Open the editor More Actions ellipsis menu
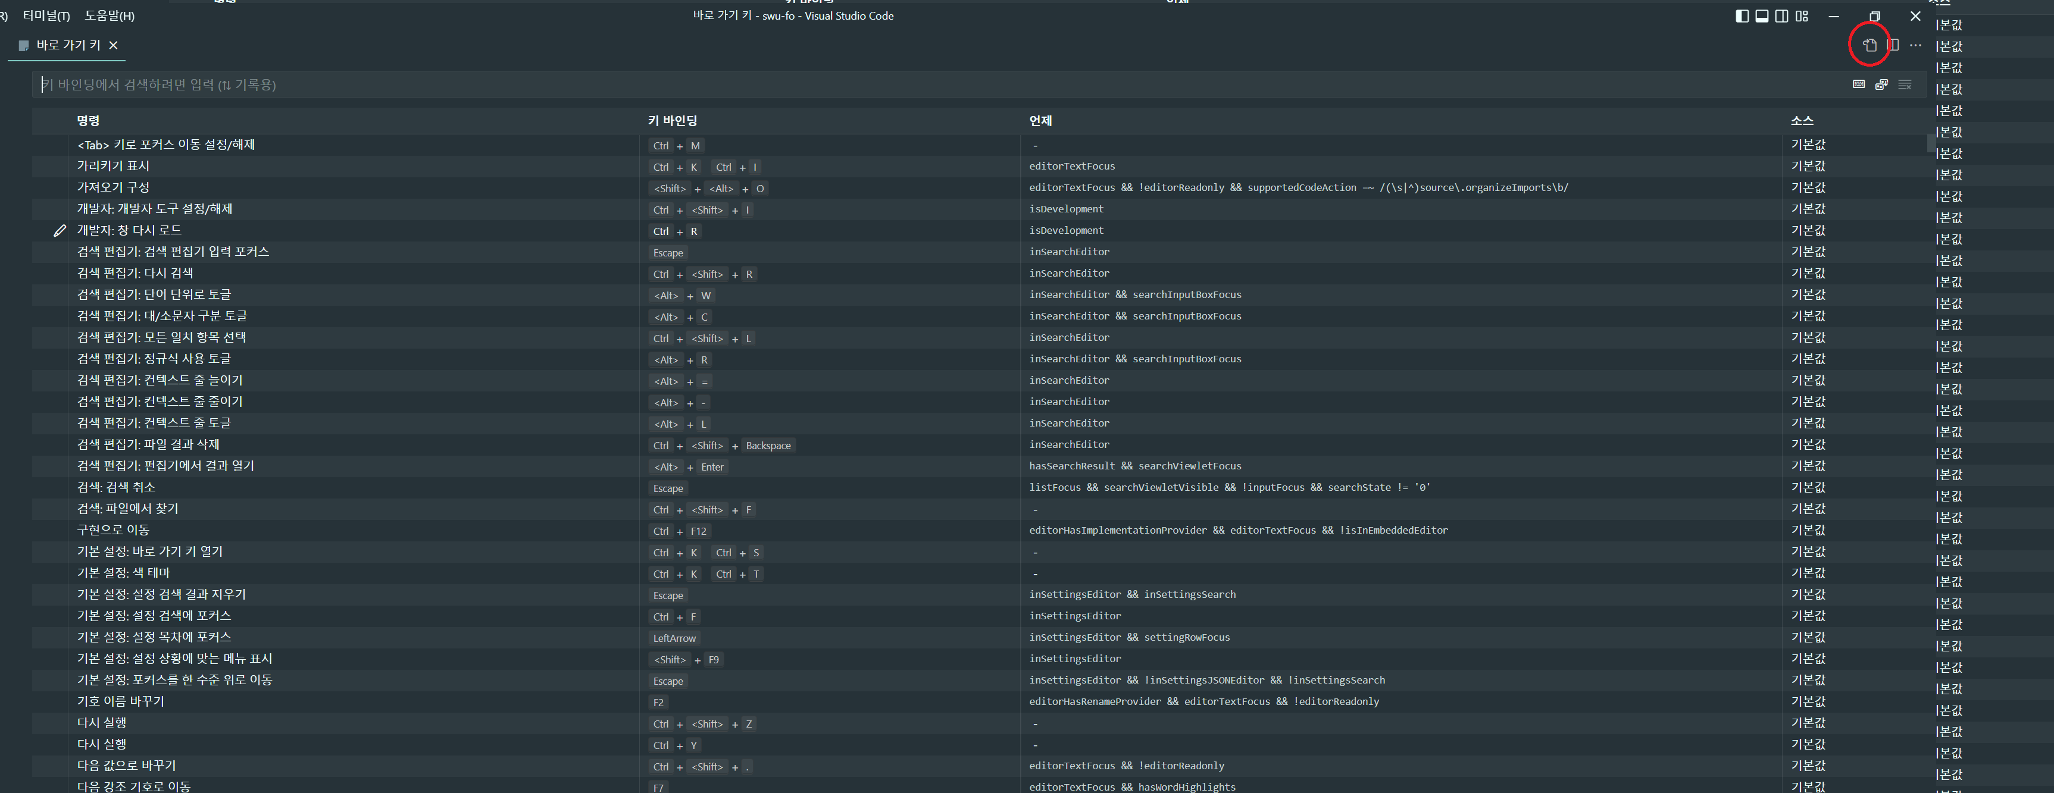Screen dimensions: 2054x793 [1915, 45]
